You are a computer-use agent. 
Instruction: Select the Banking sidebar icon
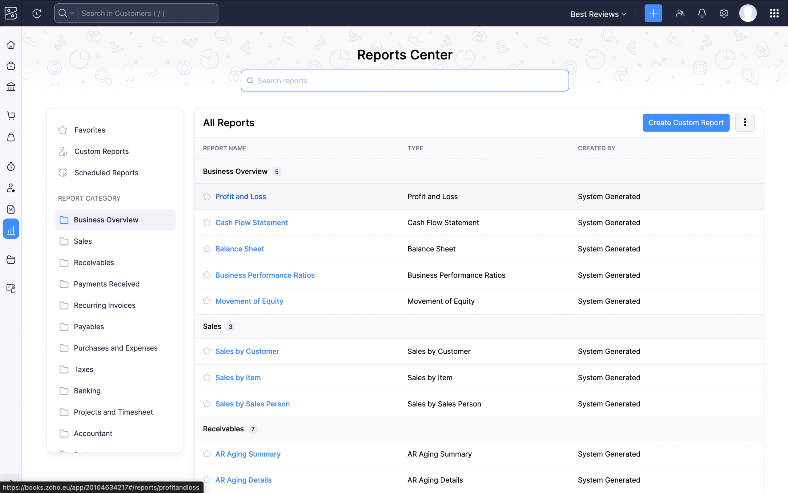(x=11, y=87)
